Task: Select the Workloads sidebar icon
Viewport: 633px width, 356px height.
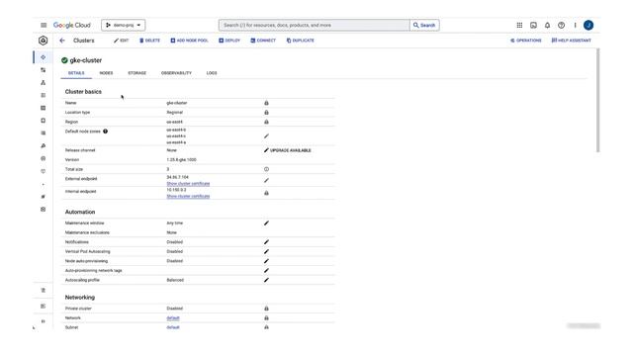Action: click(44, 70)
